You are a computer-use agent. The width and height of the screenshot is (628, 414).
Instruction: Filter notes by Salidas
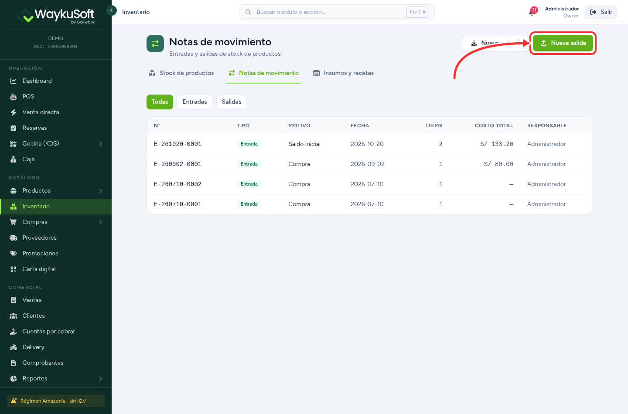point(232,102)
